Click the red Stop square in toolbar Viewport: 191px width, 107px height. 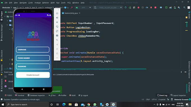click(155, 8)
